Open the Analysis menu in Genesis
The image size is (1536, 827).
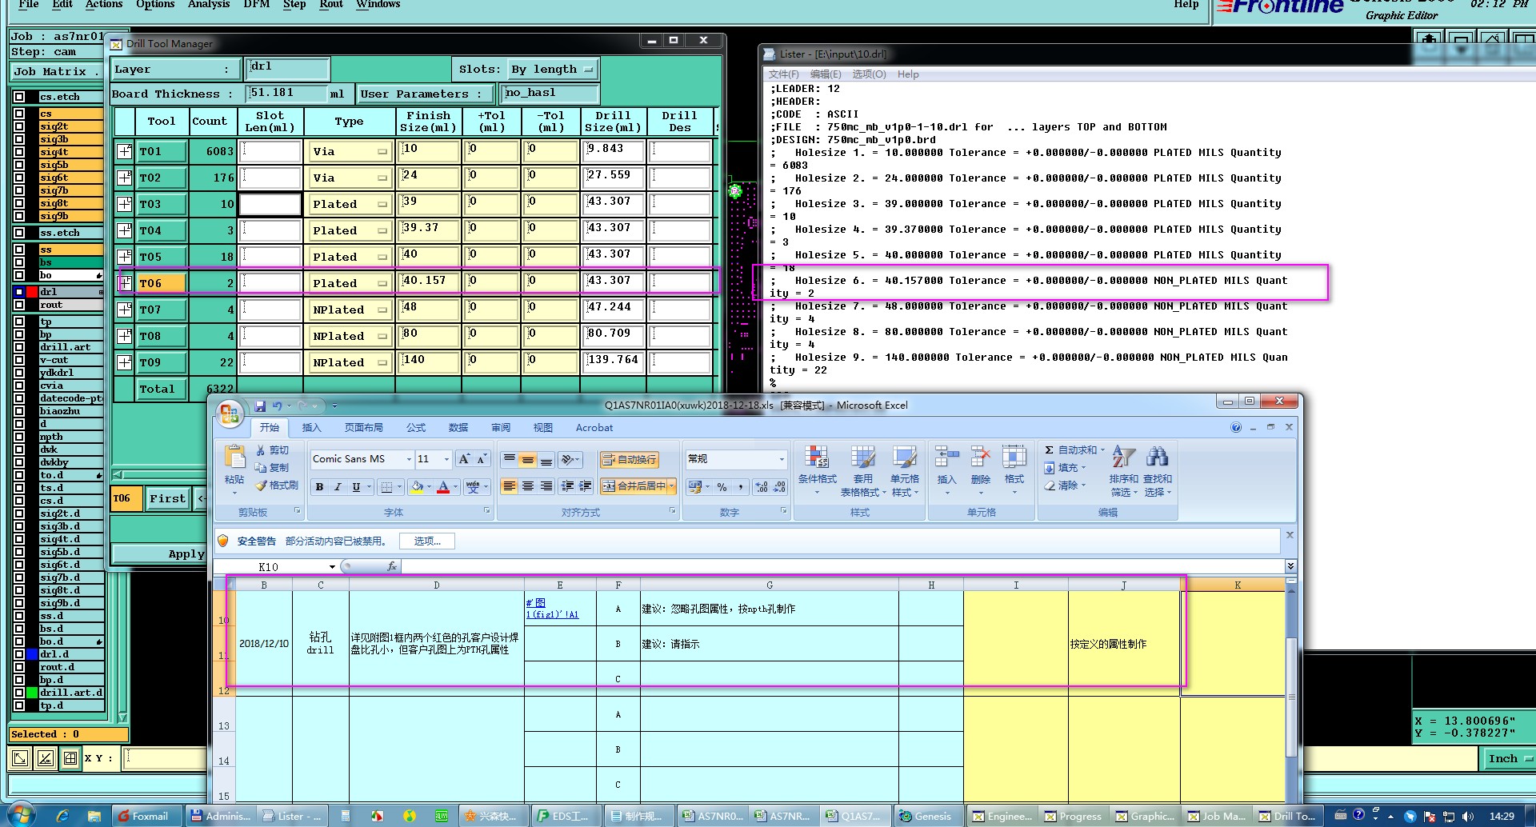pyautogui.click(x=209, y=4)
